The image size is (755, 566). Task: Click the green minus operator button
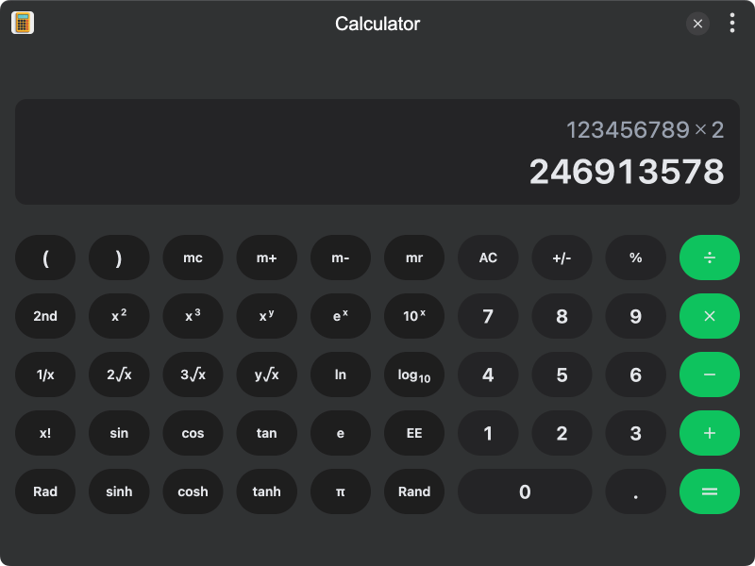click(x=709, y=375)
